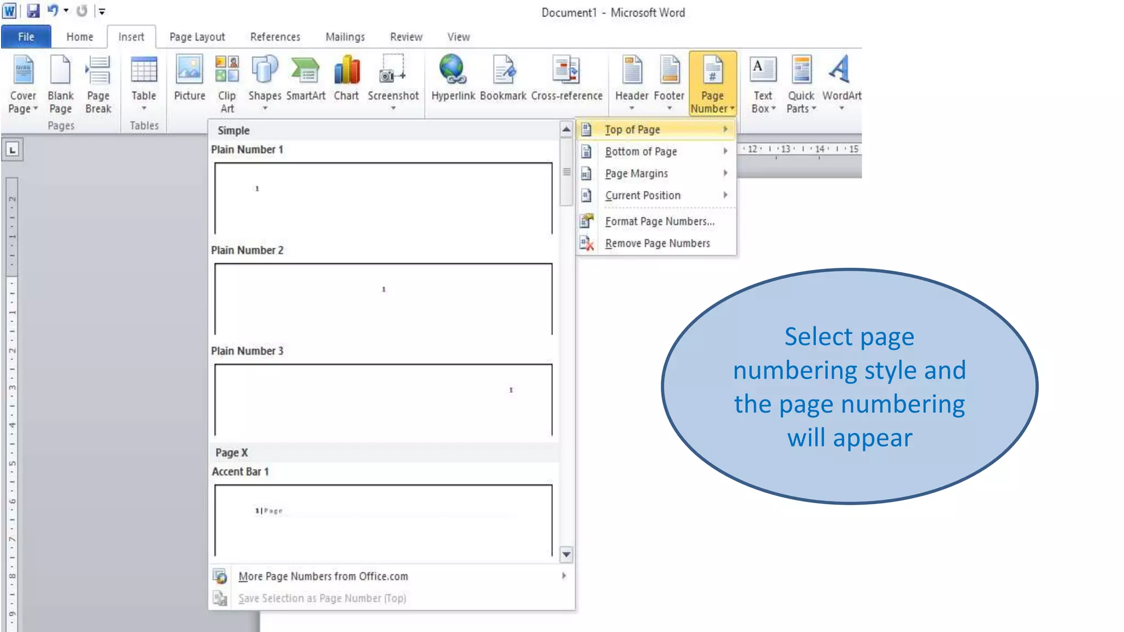This screenshot has width=1124, height=632.
Task: Insert a Picture
Action: tap(189, 78)
